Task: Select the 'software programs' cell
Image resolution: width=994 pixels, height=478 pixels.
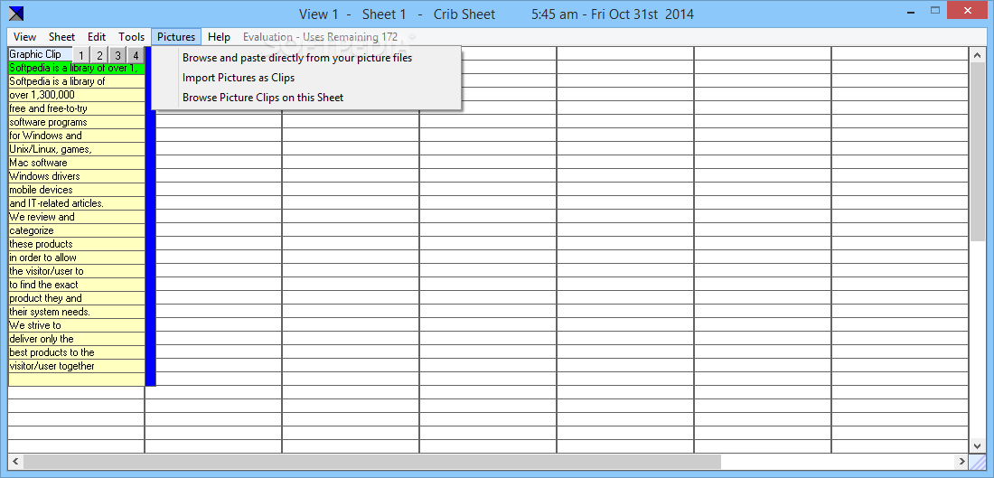Action: tap(77, 122)
